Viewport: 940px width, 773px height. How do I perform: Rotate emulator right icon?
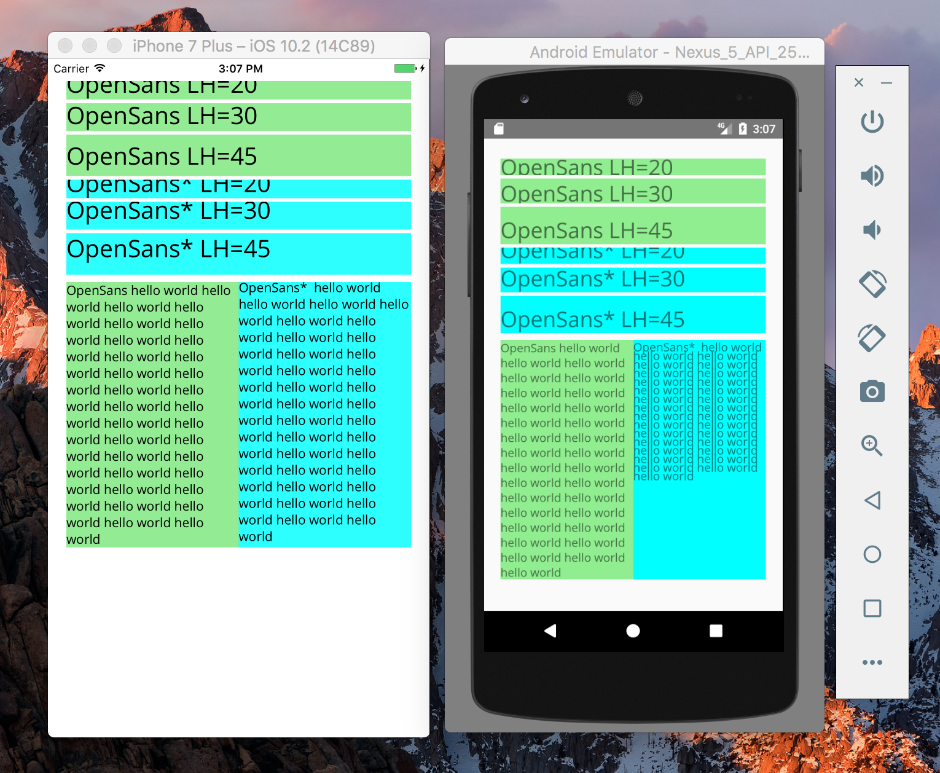coord(872,338)
